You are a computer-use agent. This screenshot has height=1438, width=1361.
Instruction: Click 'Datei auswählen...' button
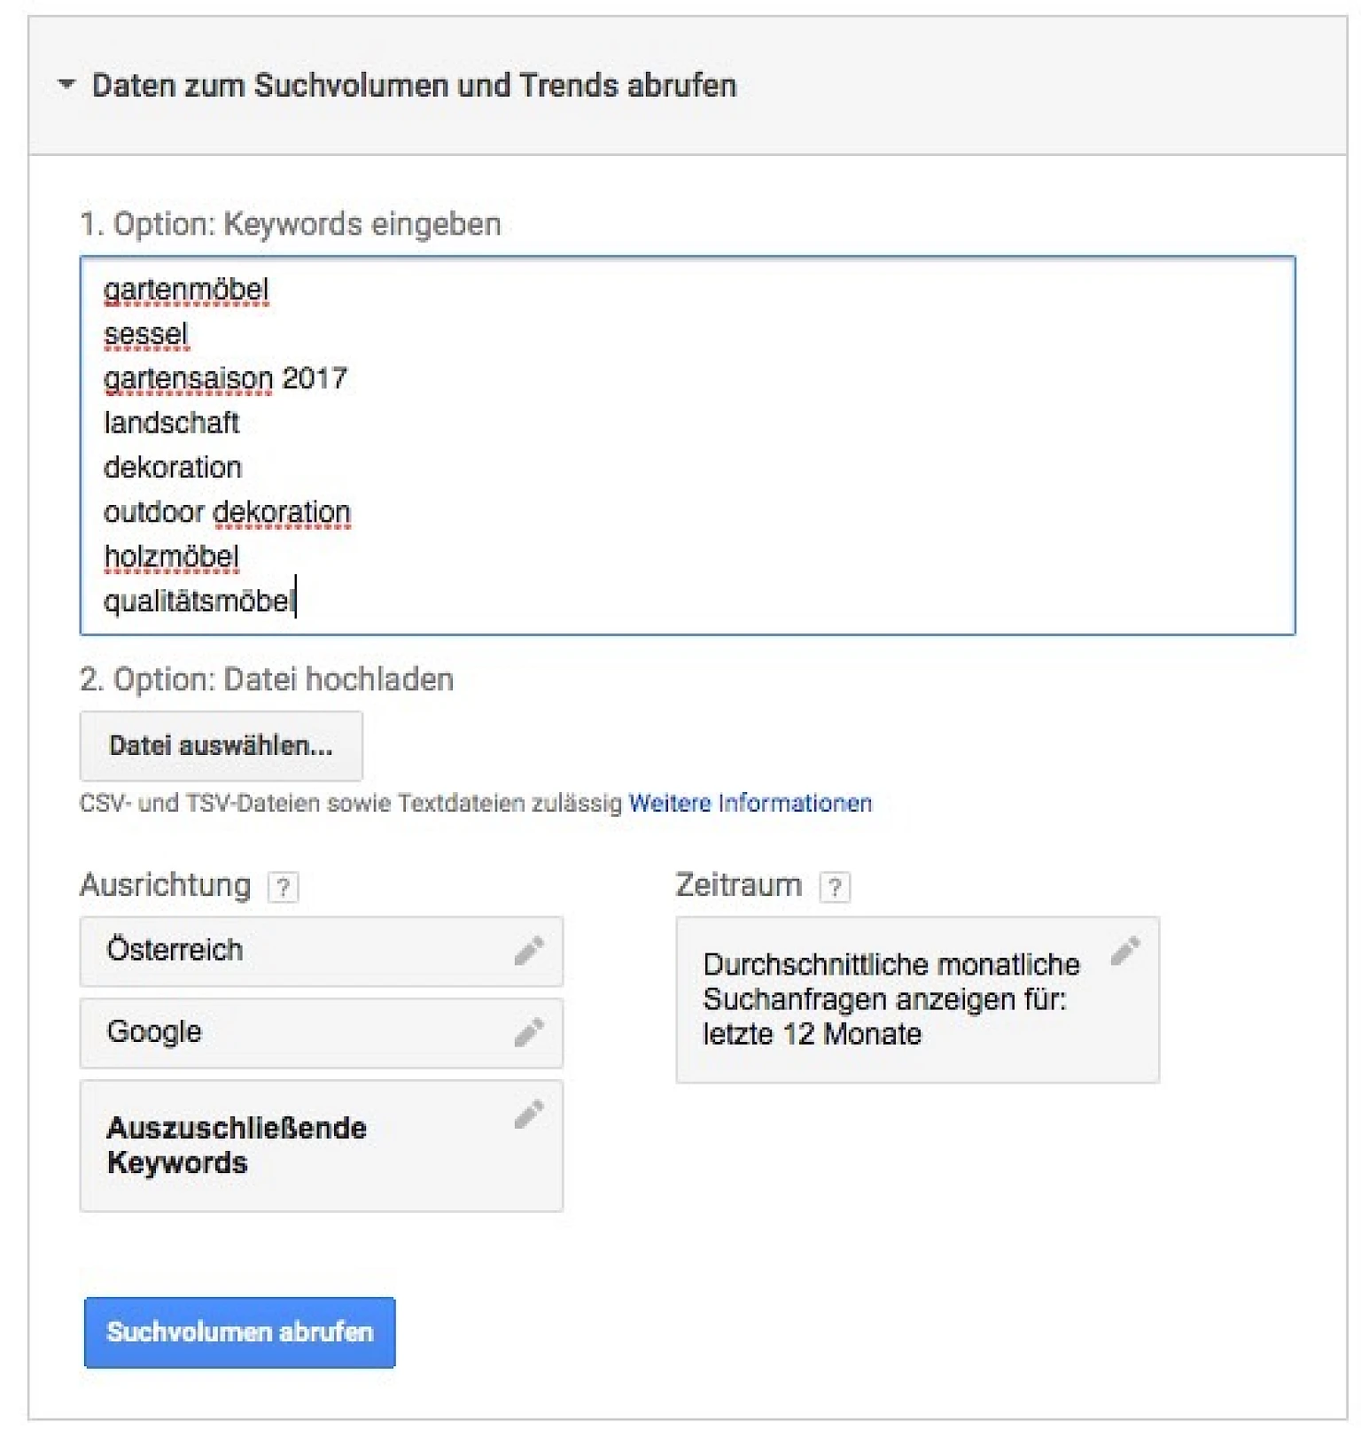pyautogui.click(x=222, y=746)
